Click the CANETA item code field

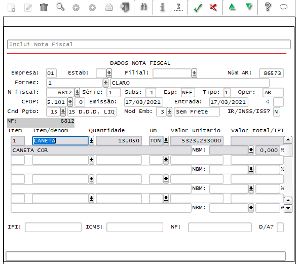coord(60,141)
